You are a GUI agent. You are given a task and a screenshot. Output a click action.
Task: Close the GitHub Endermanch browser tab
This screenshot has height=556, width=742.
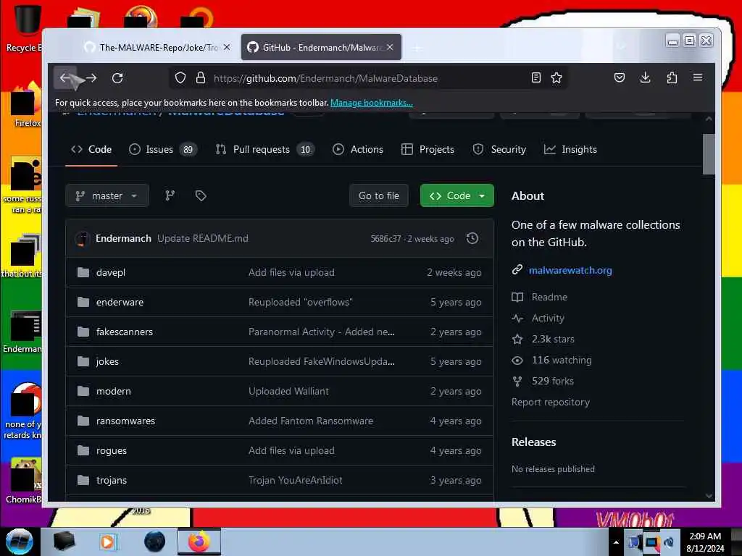click(390, 47)
